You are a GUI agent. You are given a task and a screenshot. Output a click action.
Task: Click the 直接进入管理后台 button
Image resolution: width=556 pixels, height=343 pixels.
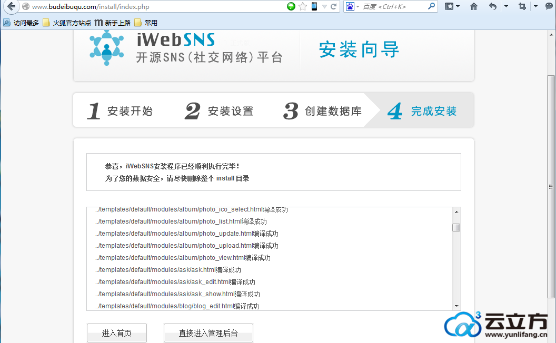[208, 333]
